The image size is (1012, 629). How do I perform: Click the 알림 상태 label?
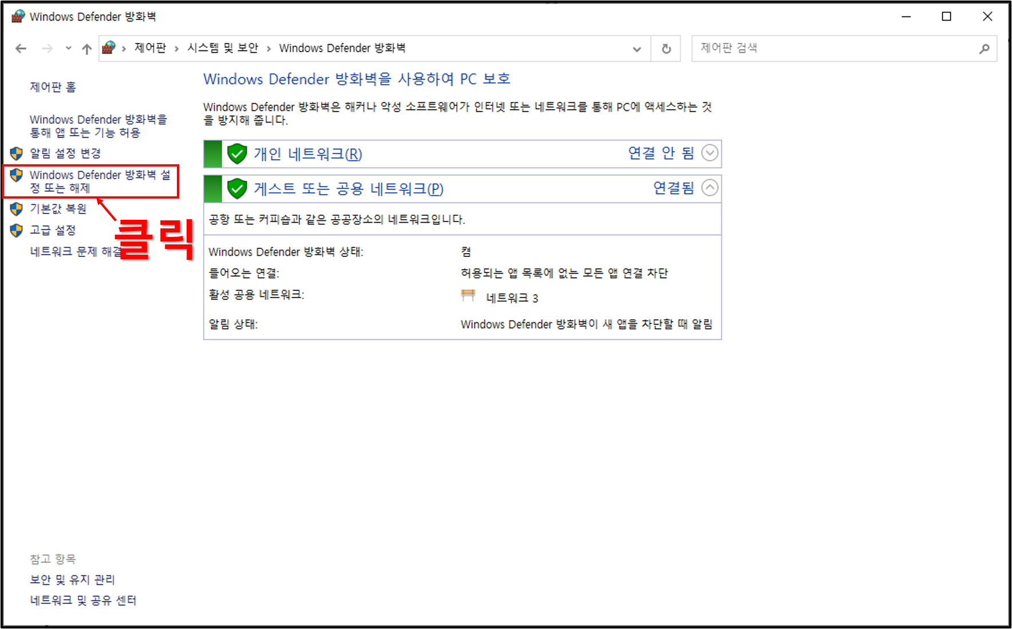click(x=233, y=325)
